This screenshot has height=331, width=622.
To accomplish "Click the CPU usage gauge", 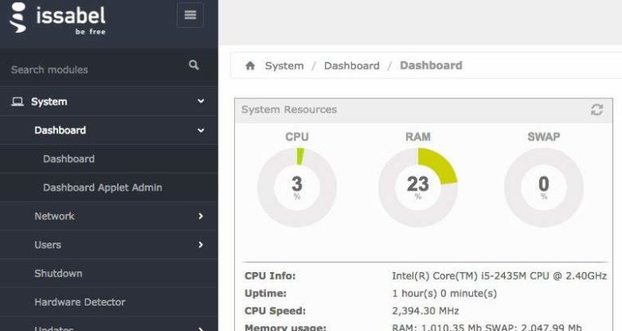I will (296, 187).
